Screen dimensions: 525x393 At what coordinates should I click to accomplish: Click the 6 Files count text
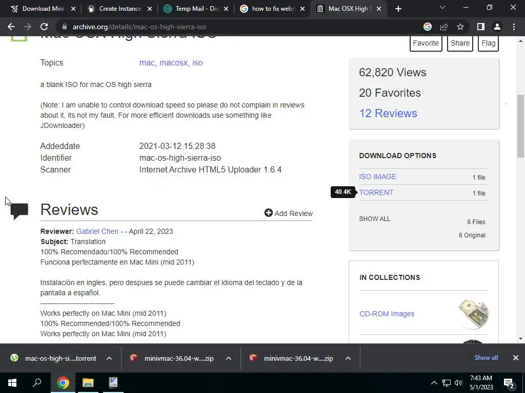coord(476,222)
